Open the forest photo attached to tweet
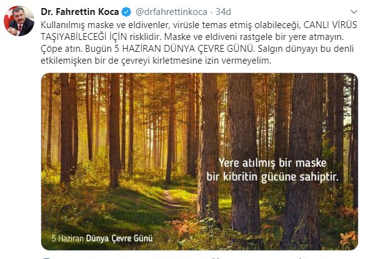The width and height of the screenshot is (368, 259). 199,162
